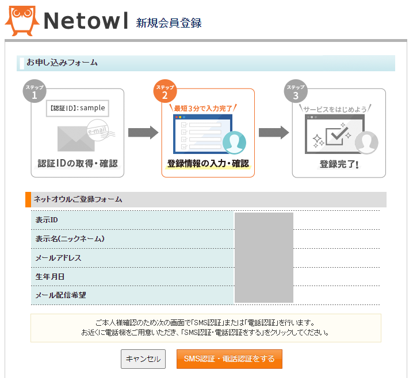413x378 pixels.
Task: Click the メール配信希望 row label
Action: coord(60,295)
